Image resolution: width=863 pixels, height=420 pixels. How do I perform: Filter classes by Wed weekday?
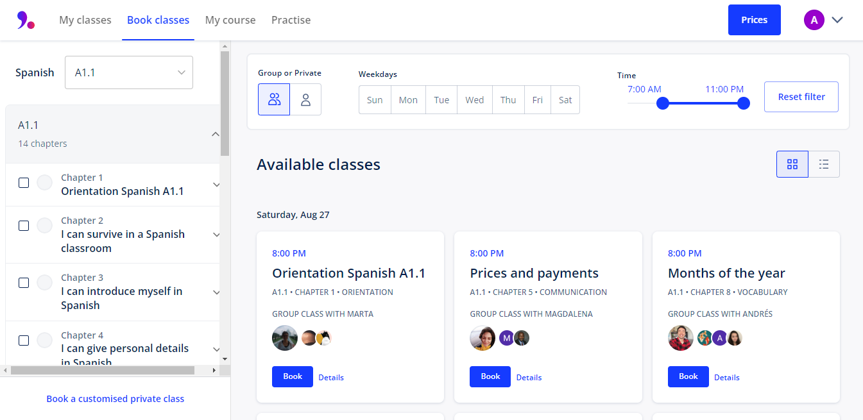point(475,100)
